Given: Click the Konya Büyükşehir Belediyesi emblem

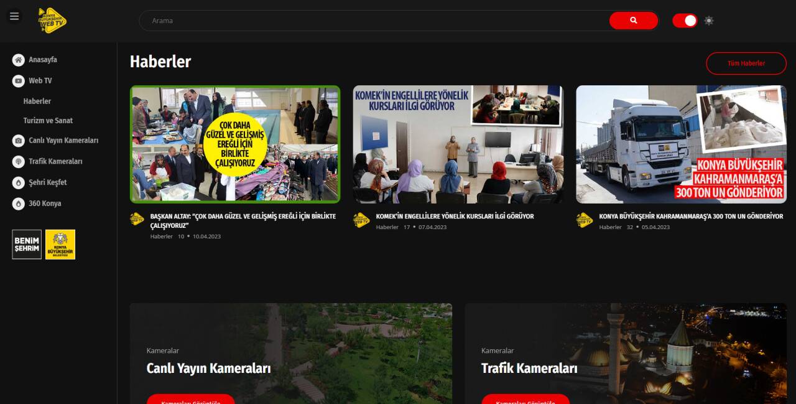Looking at the screenshot, I should pos(60,244).
